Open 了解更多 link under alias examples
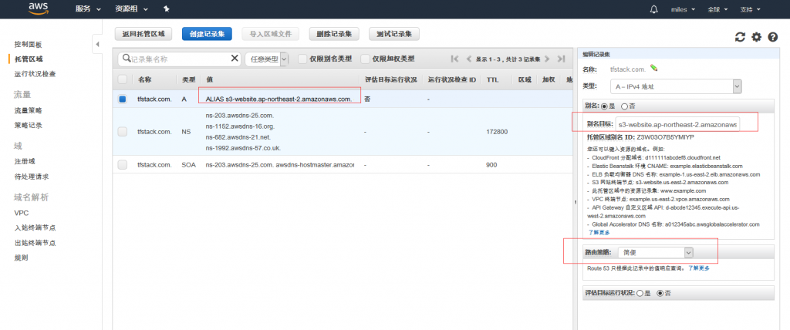 [599, 232]
